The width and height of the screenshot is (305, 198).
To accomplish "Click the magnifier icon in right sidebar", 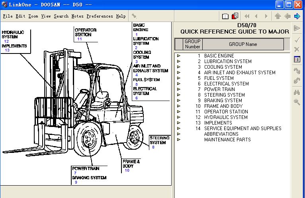I will point(297,102).
